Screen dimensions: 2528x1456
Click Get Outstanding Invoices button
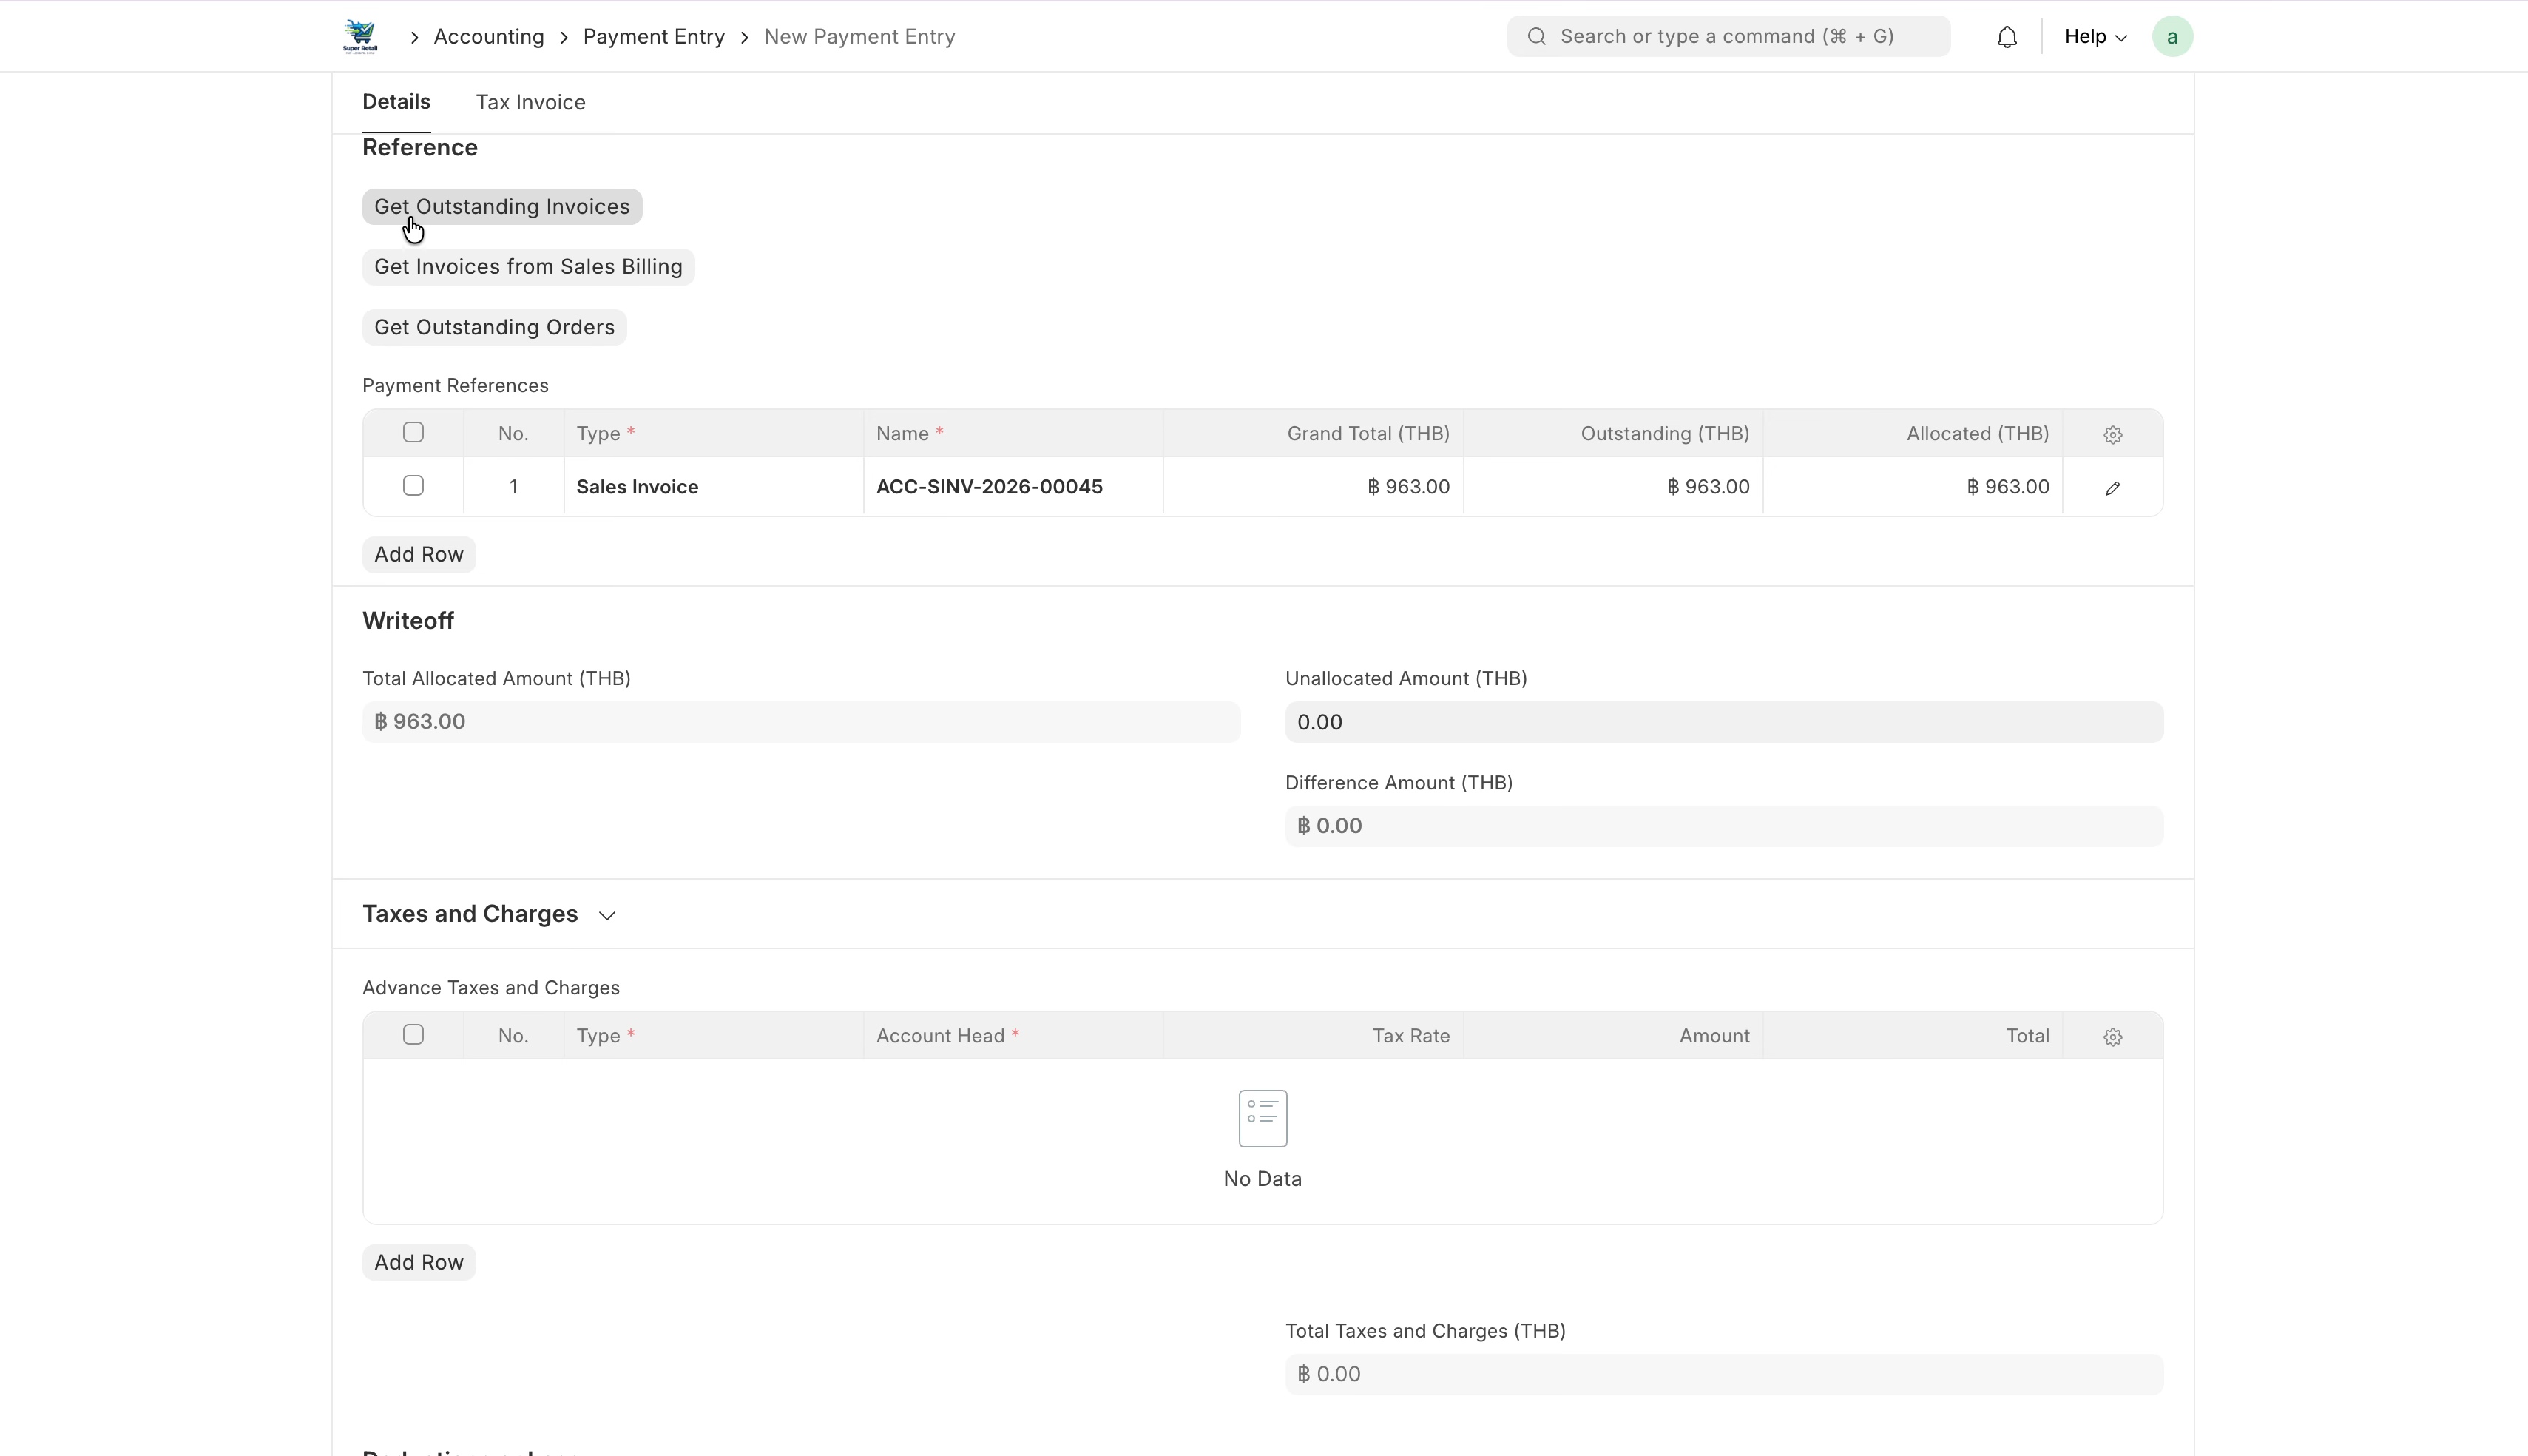[501, 207]
